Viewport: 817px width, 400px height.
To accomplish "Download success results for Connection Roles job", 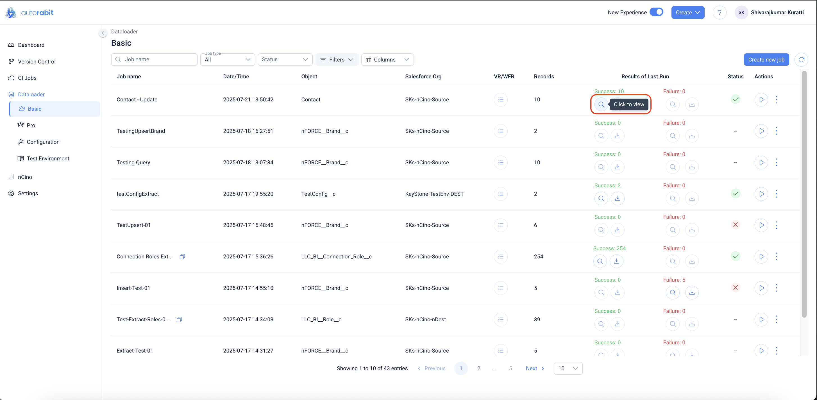I will pos(616,261).
